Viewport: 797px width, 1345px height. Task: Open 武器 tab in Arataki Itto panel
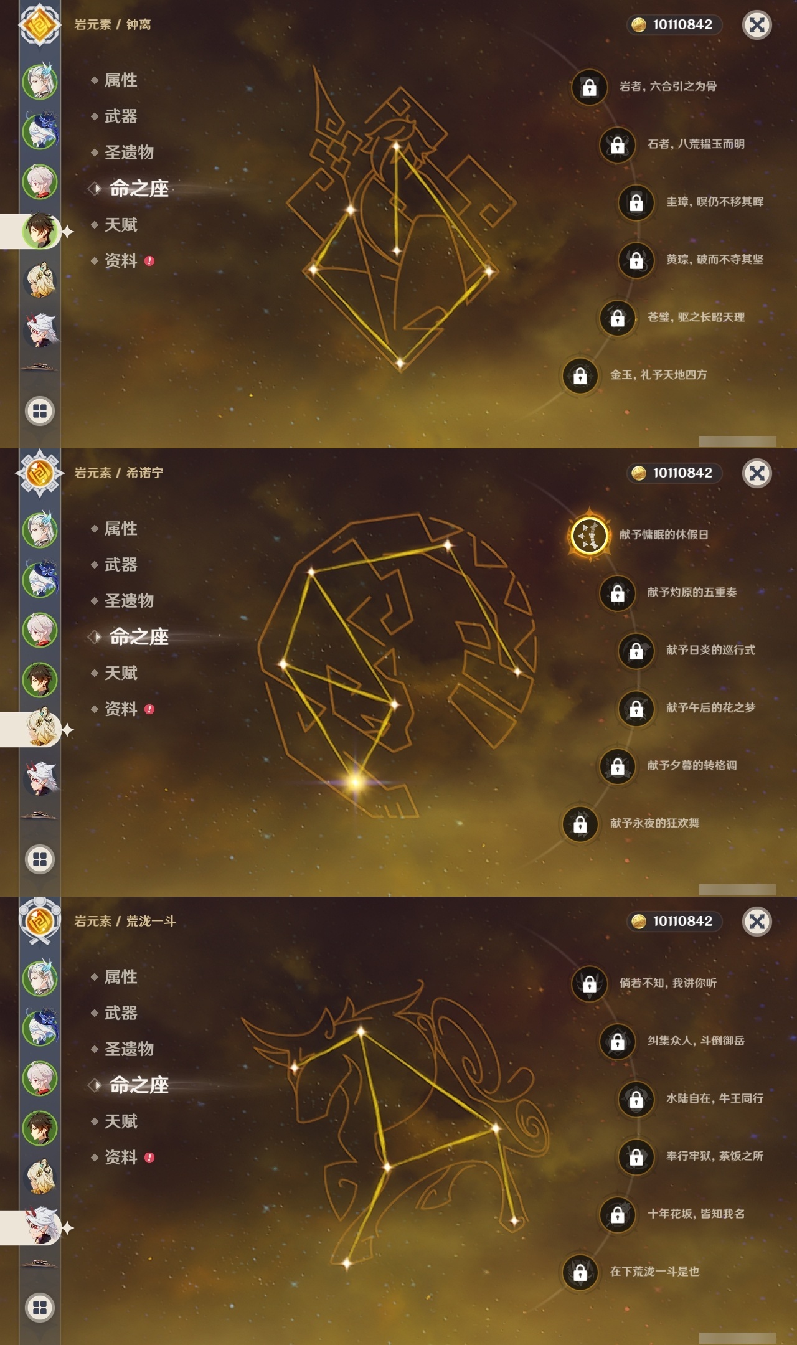[x=121, y=1013]
